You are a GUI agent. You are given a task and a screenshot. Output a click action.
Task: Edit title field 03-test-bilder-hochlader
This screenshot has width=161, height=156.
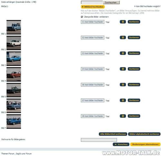pyautogui.click(x=92, y=53)
